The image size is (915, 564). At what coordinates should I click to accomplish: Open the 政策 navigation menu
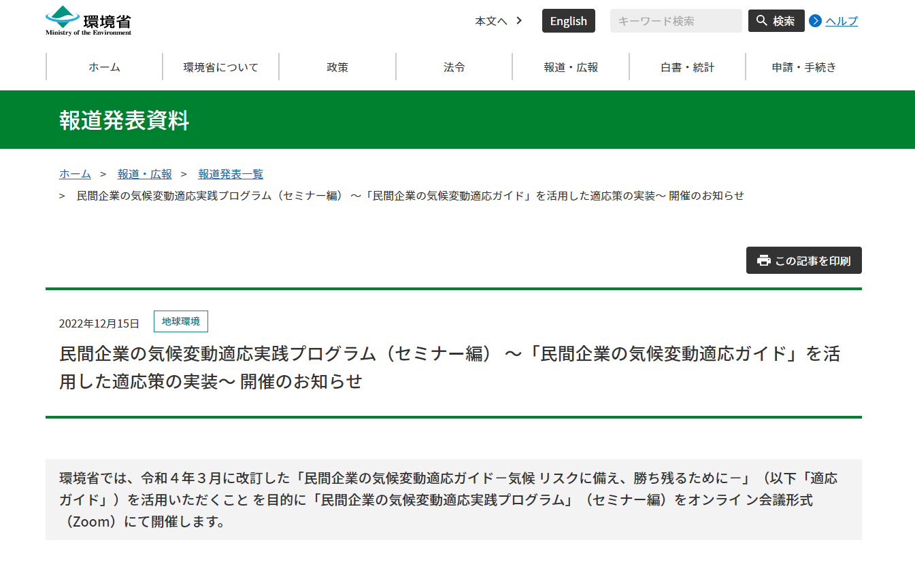tap(337, 67)
